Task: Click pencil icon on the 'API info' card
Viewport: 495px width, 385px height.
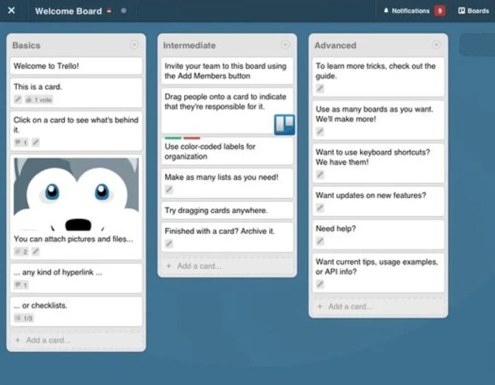Action: click(x=320, y=284)
